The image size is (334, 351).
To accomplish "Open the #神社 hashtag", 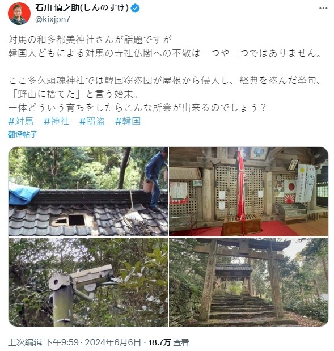I will pos(56,121).
